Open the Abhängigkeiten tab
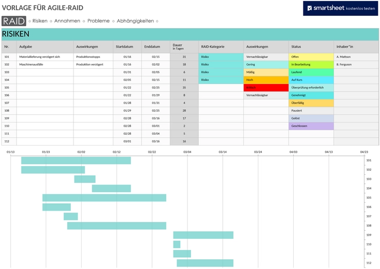This screenshot has height=269, width=380. tap(135, 21)
